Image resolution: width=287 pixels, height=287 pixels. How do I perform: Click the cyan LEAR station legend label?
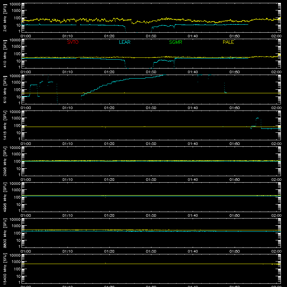124,42
